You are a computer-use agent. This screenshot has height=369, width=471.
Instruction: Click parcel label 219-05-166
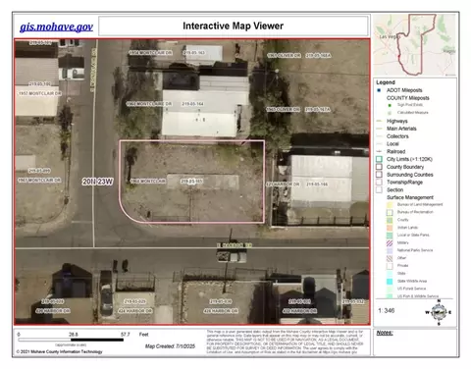click(x=317, y=184)
